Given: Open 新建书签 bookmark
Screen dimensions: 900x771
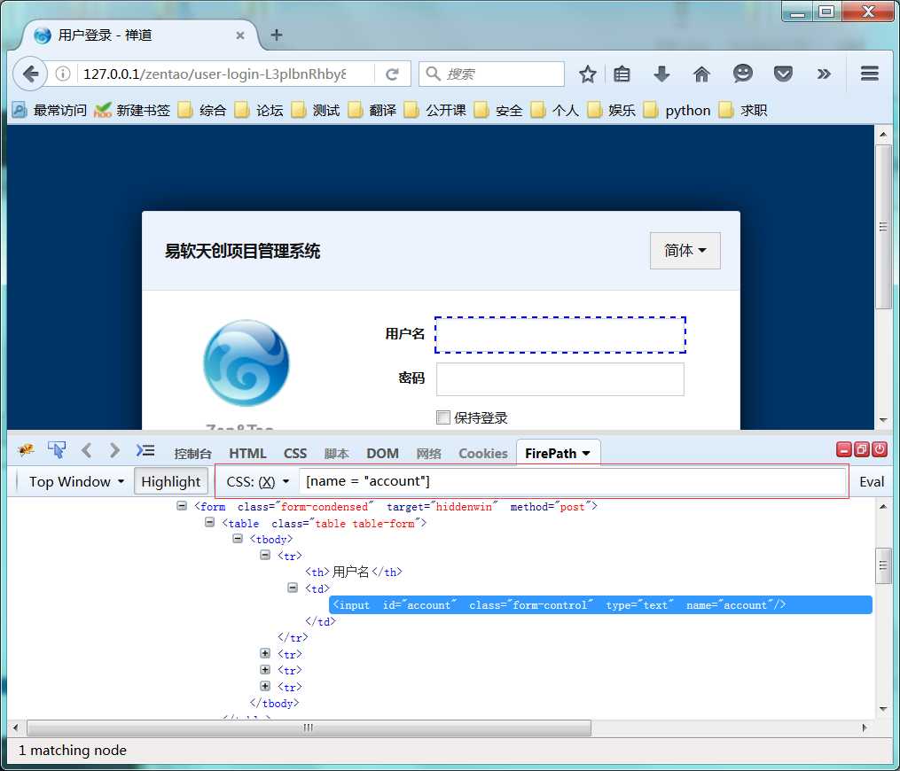Looking at the screenshot, I should click(x=132, y=110).
